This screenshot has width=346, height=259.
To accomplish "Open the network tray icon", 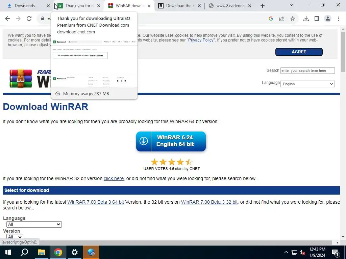I will coord(294,252).
